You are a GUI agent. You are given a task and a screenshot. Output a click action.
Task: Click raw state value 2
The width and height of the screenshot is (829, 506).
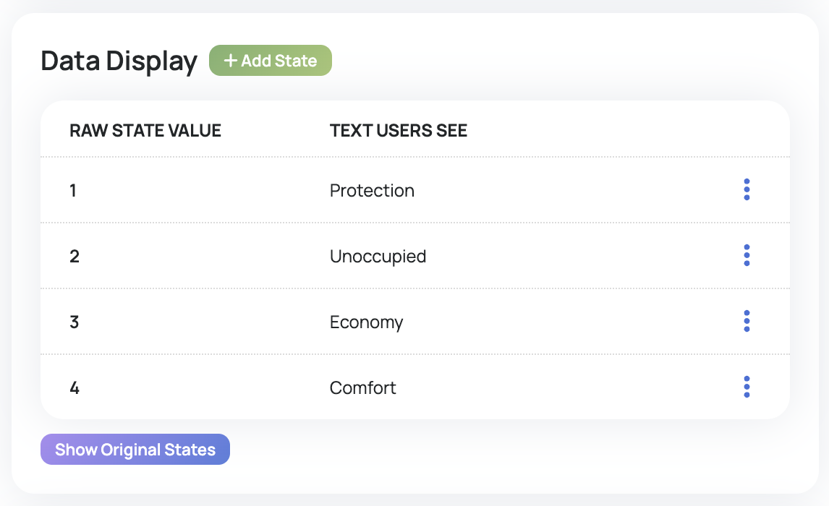(75, 257)
